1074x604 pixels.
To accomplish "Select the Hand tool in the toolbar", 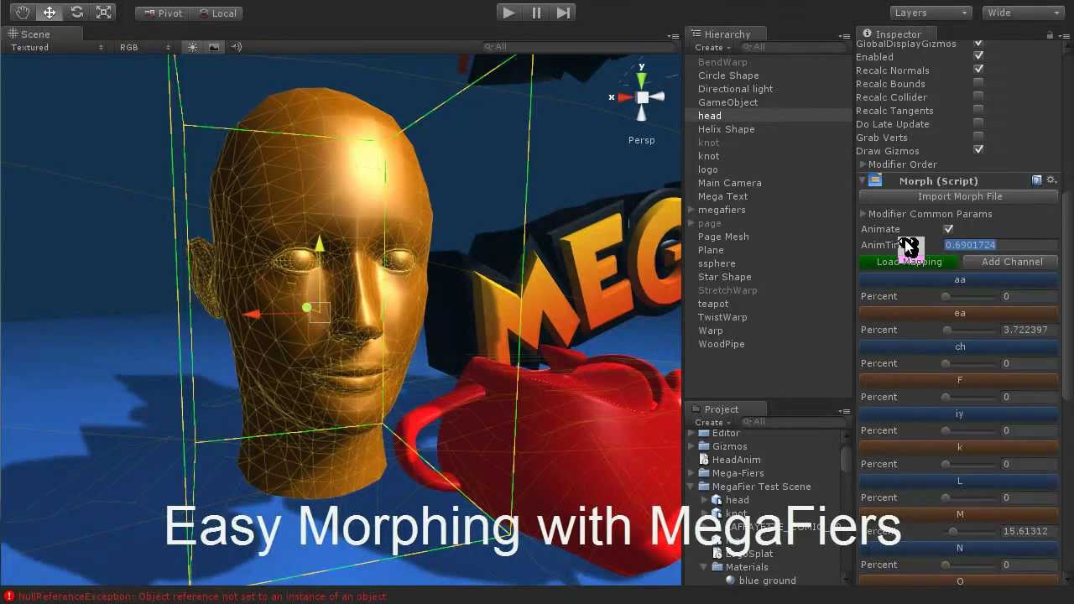I will tap(23, 13).
